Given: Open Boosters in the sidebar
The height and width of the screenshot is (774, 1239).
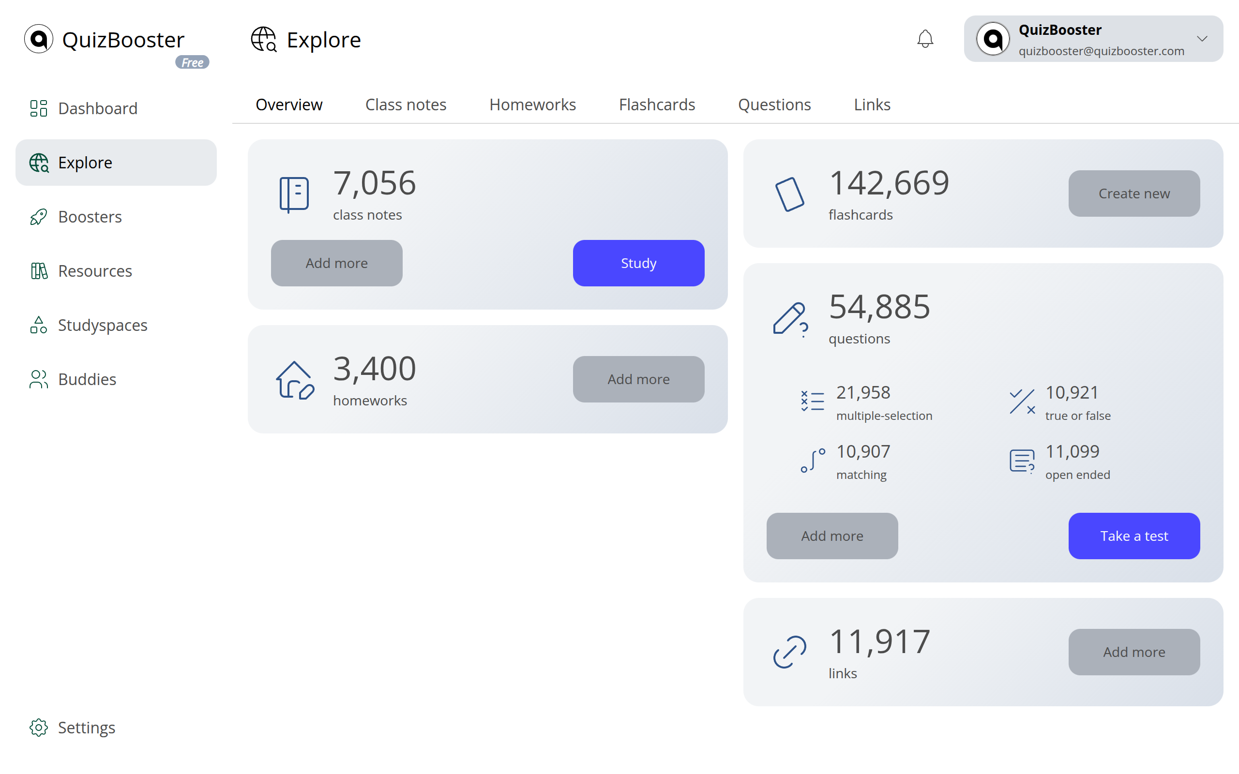Looking at the screenshot, I should tap(116, 217).
